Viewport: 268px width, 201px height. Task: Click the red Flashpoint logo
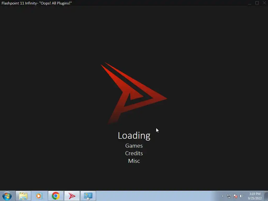pyautogui.click(x=134, y=93)
